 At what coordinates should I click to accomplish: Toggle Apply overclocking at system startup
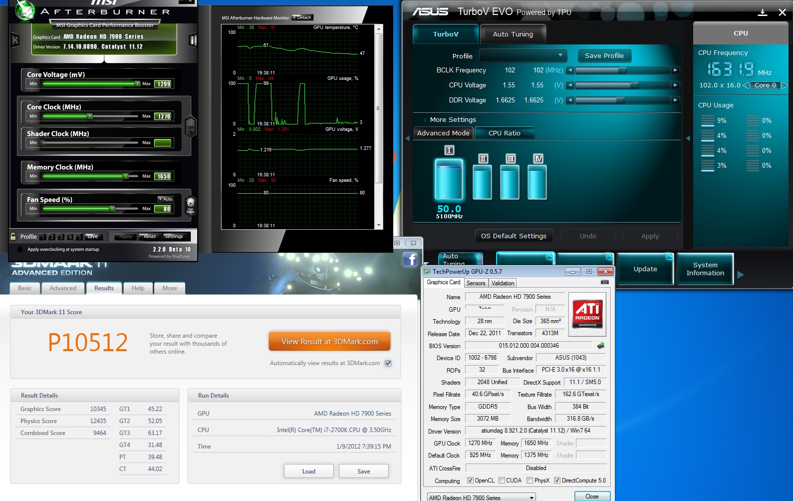(x=20, y=249)
